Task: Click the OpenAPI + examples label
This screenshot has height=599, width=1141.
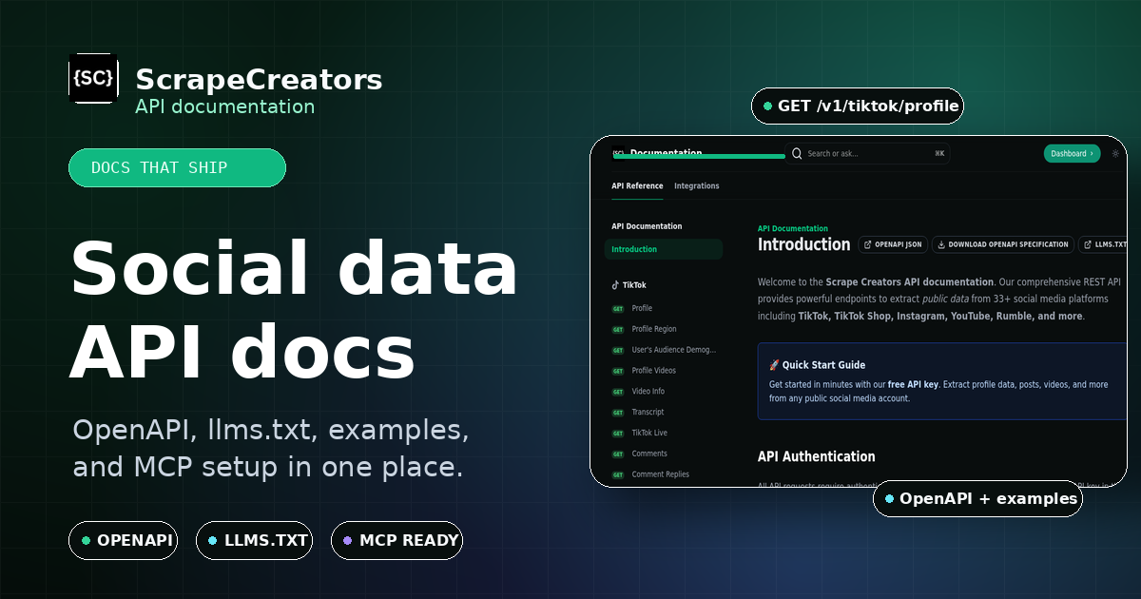Action: point(977,498)
